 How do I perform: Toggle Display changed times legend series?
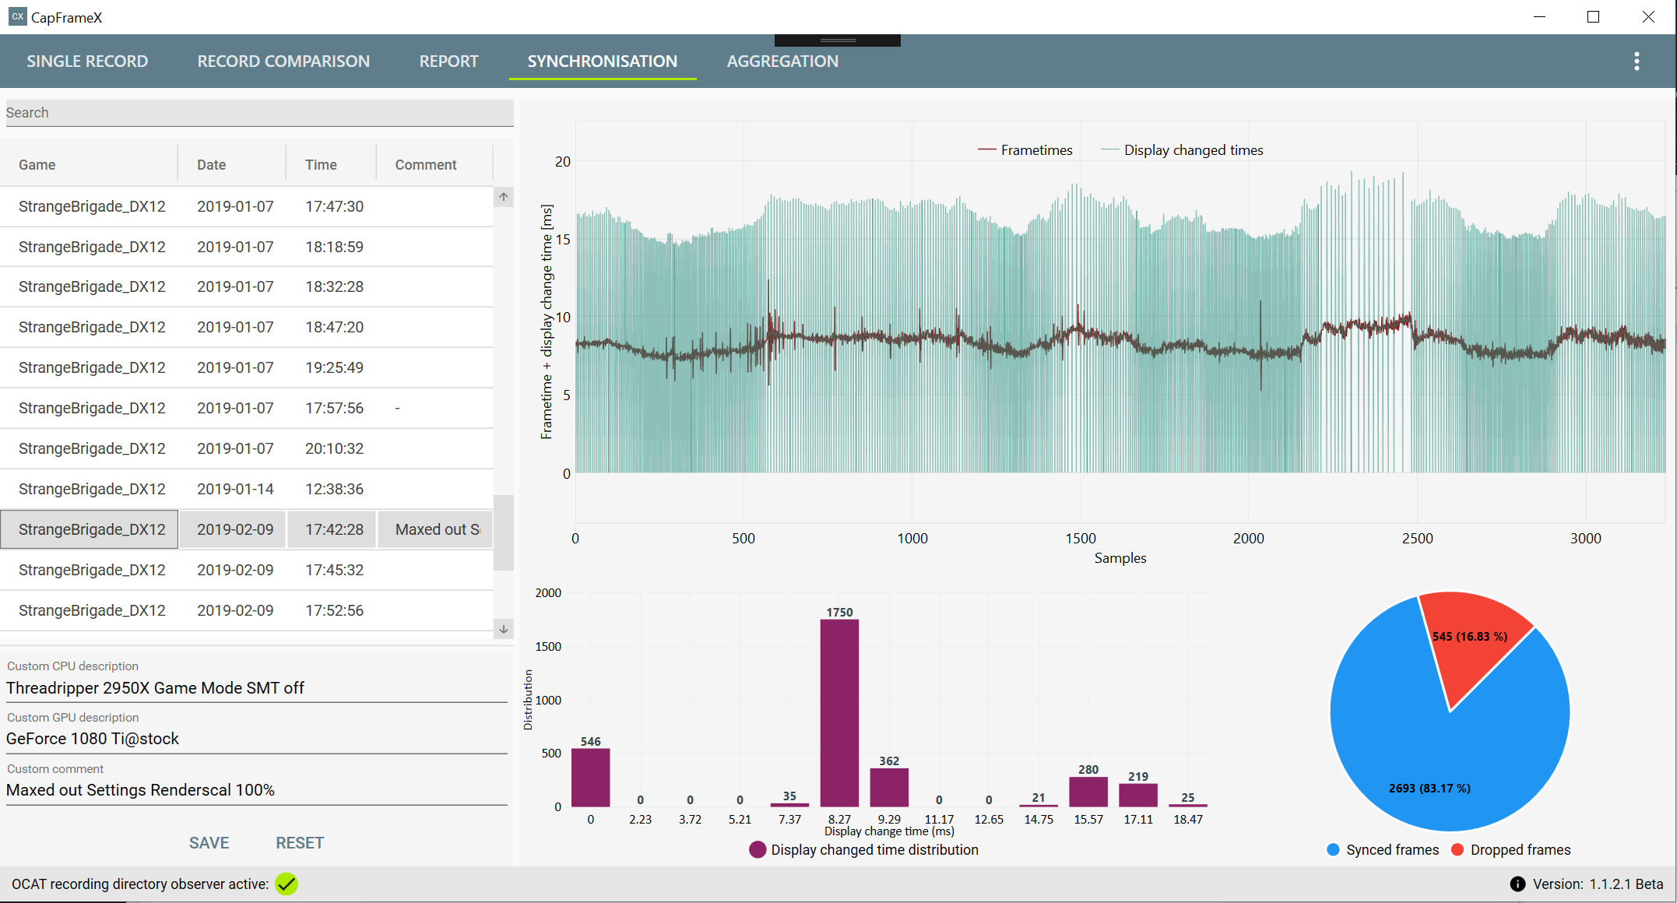[x=1192, y=149]
